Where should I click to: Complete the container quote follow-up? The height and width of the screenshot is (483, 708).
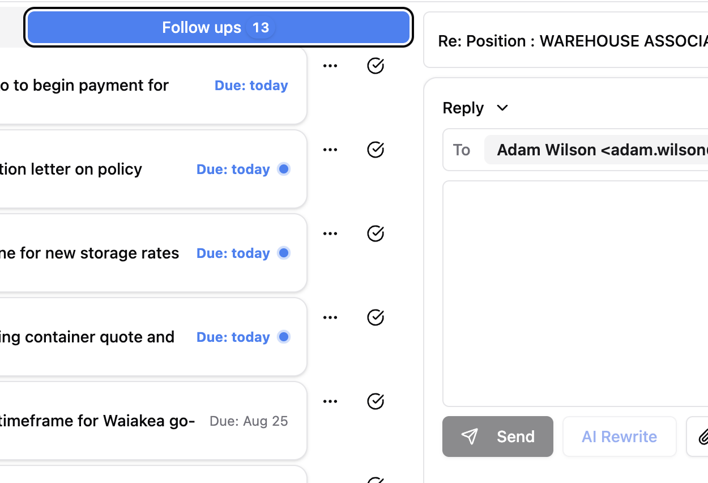coord(376,317)
